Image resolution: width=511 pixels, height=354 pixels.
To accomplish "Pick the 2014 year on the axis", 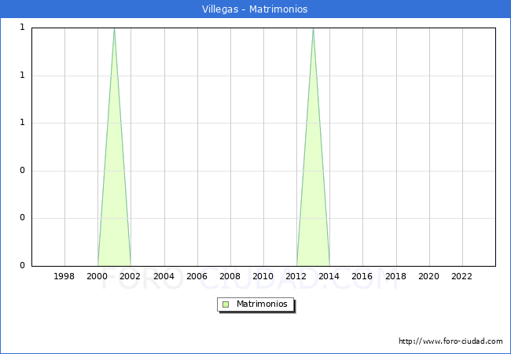I will click(329, 276).
